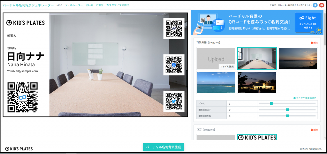Click the © 2020 Kidsplates. footer text
The height and width of the screenshot is (154, 327).
(310, 149)
